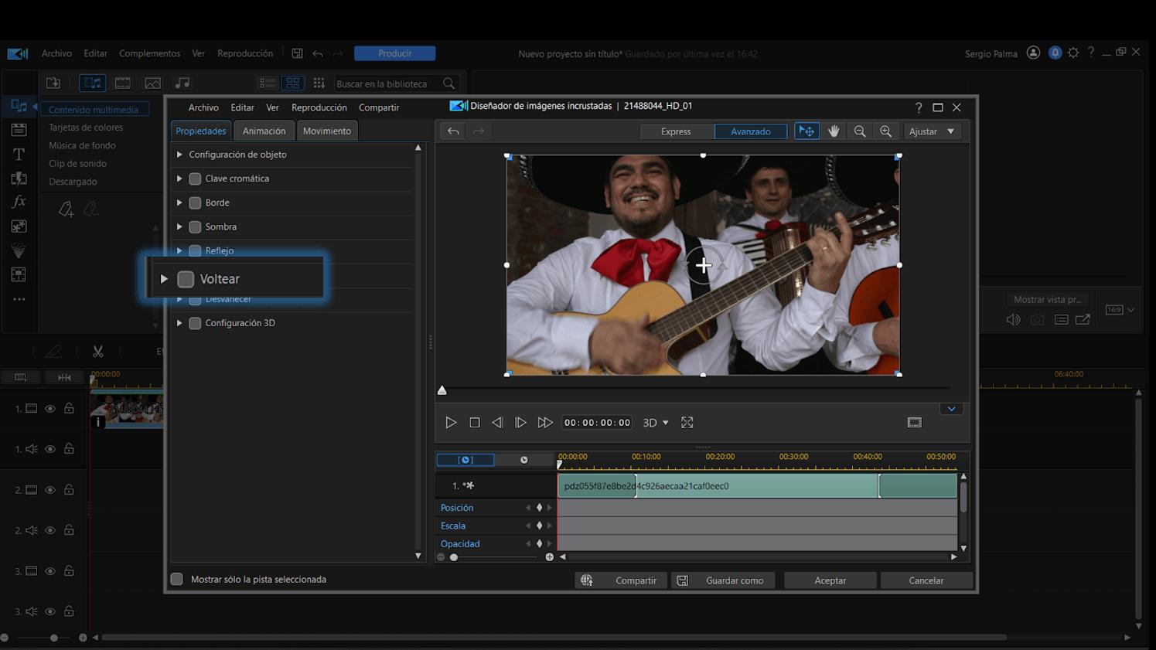Advance to next frame
This screenshot has width=1156, height=650.
520,423
